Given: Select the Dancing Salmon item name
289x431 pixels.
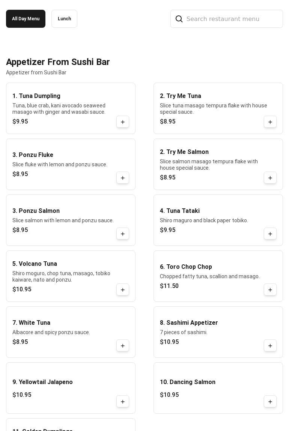Looking at the screenshot, I should point(188,382).
